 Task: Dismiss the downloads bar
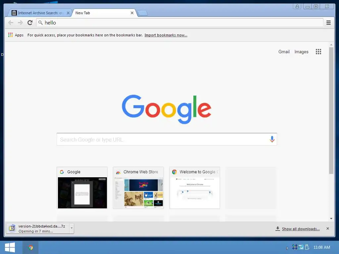[327, 229]
